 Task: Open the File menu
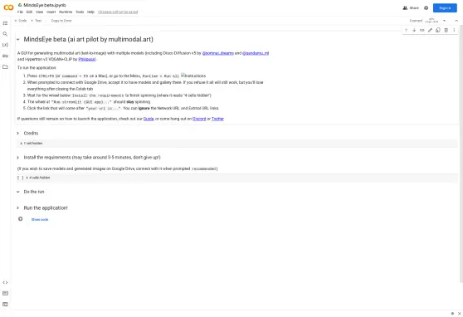[x=20, y=12]
